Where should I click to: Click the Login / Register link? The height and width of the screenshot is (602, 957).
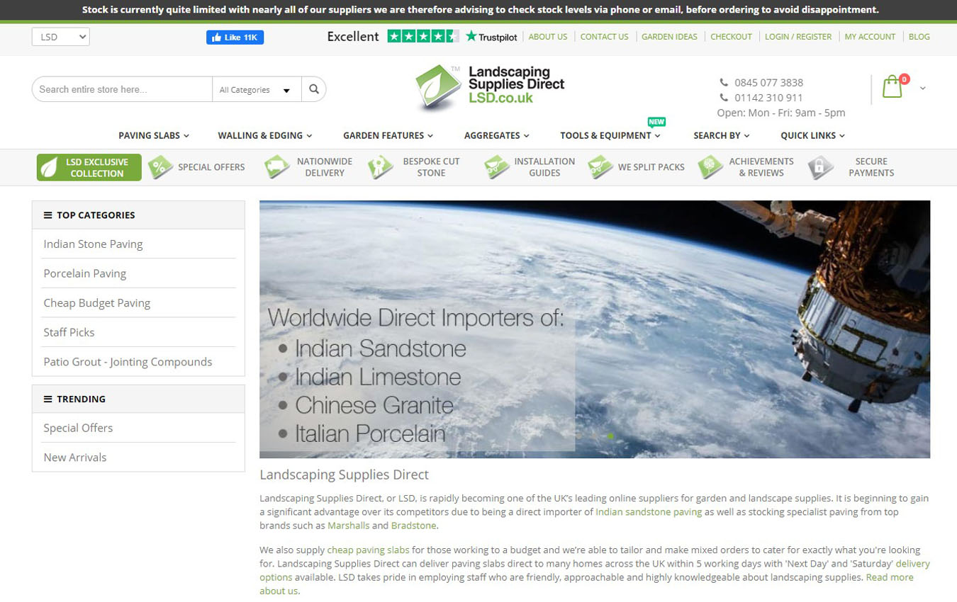pyautogui.click(x=797, y=37)
